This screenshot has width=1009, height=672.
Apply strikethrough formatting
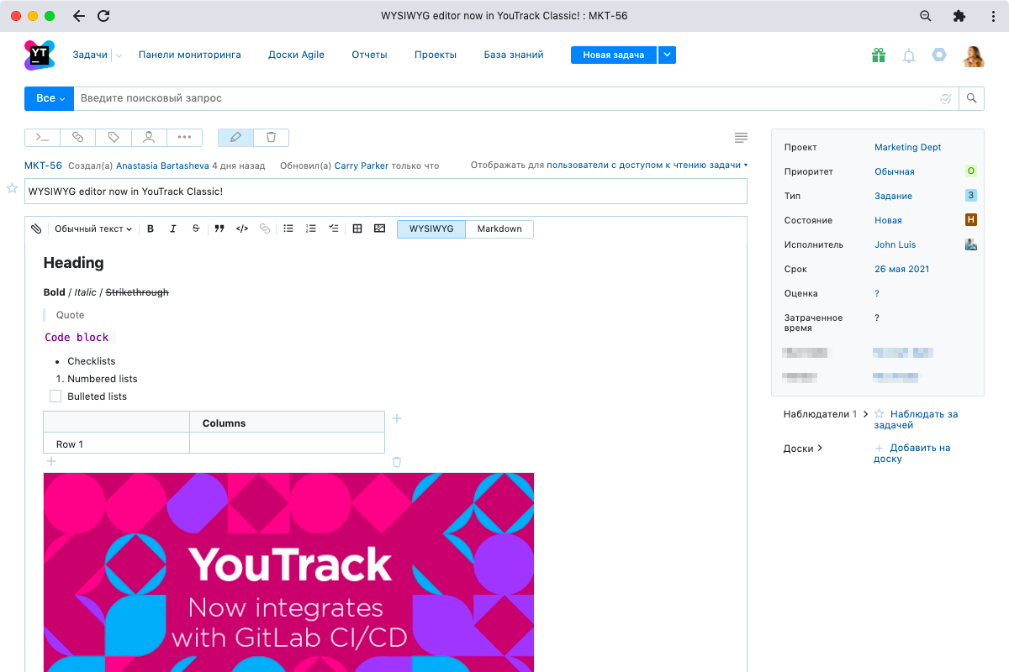point(196,228)
